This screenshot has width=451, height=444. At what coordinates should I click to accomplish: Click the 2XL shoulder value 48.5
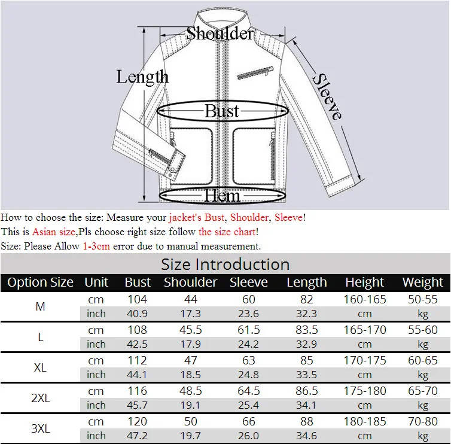coord(190,391)
